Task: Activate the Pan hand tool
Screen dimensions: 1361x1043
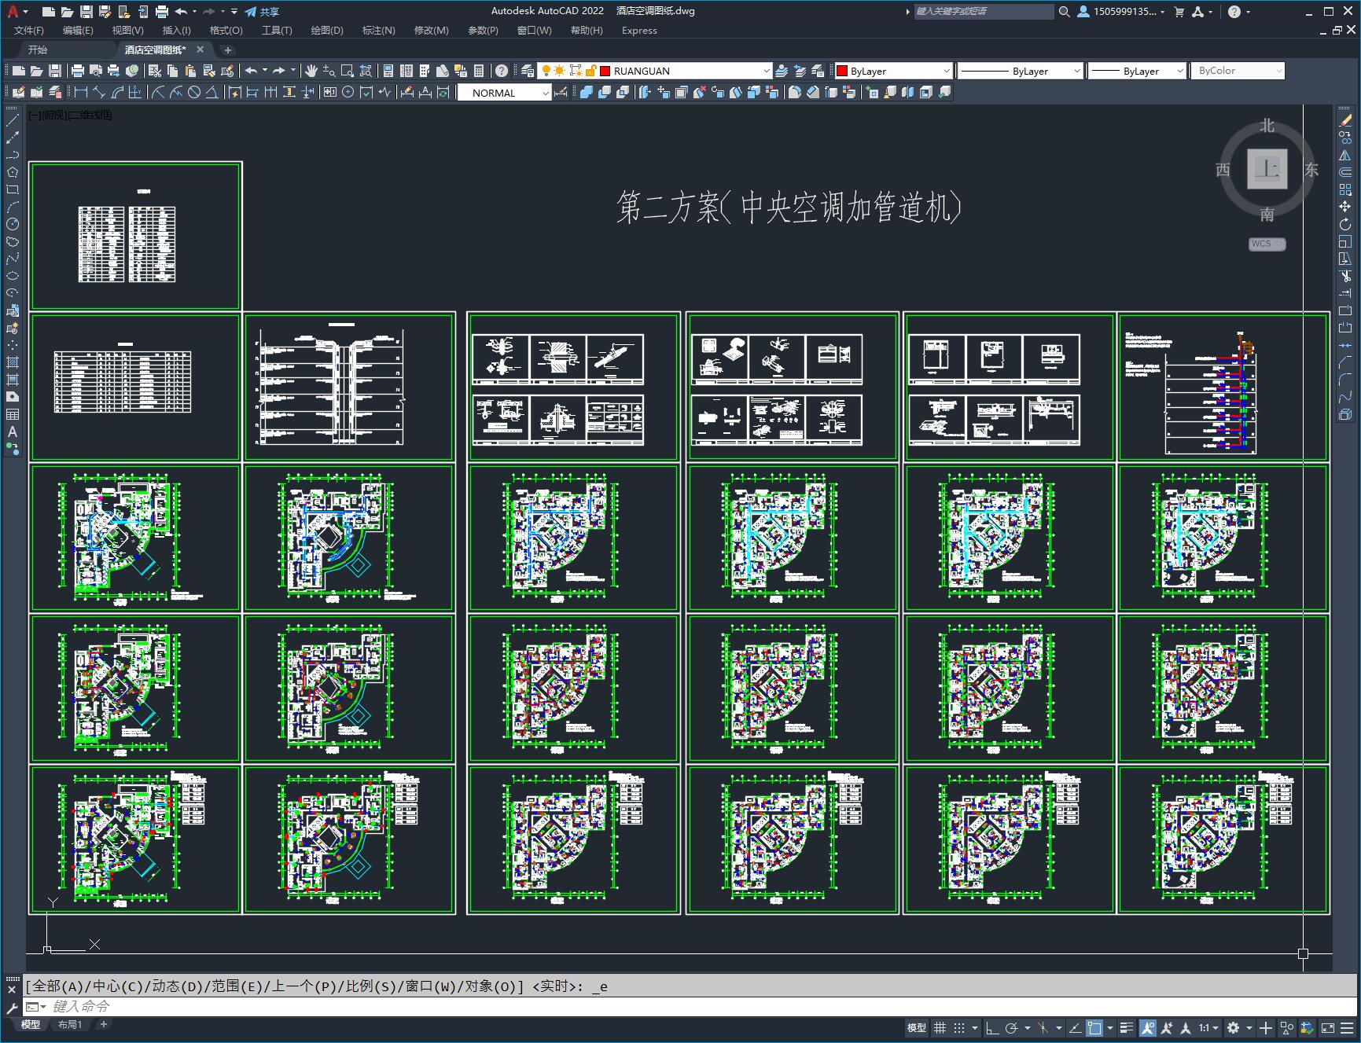Action: (x=311, y=71)
